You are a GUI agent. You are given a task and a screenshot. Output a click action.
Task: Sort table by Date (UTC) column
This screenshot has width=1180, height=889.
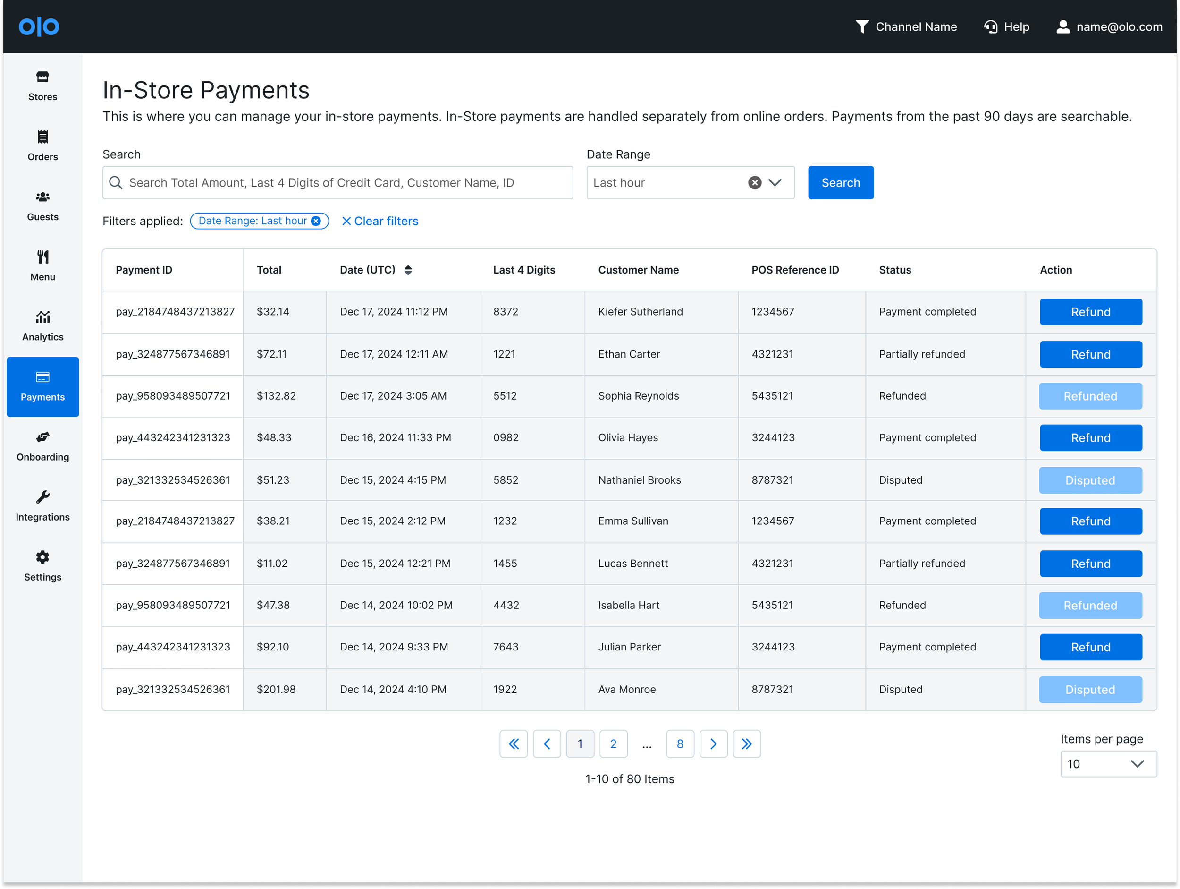pyautogui.click(x=408, y=270)
